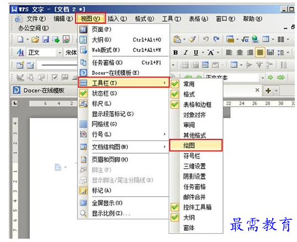Click the Paste clipboard icon
This screenshot has width=297, height=242.
coord(177,40)
